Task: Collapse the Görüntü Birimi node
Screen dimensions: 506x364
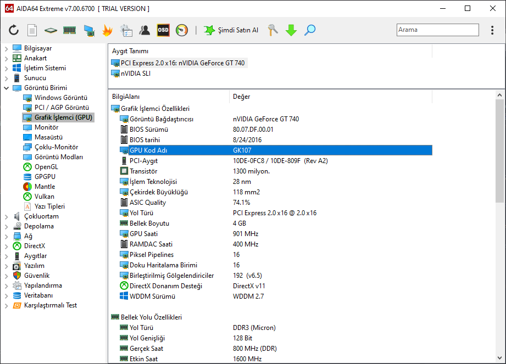Action: [x=7, y=88]
